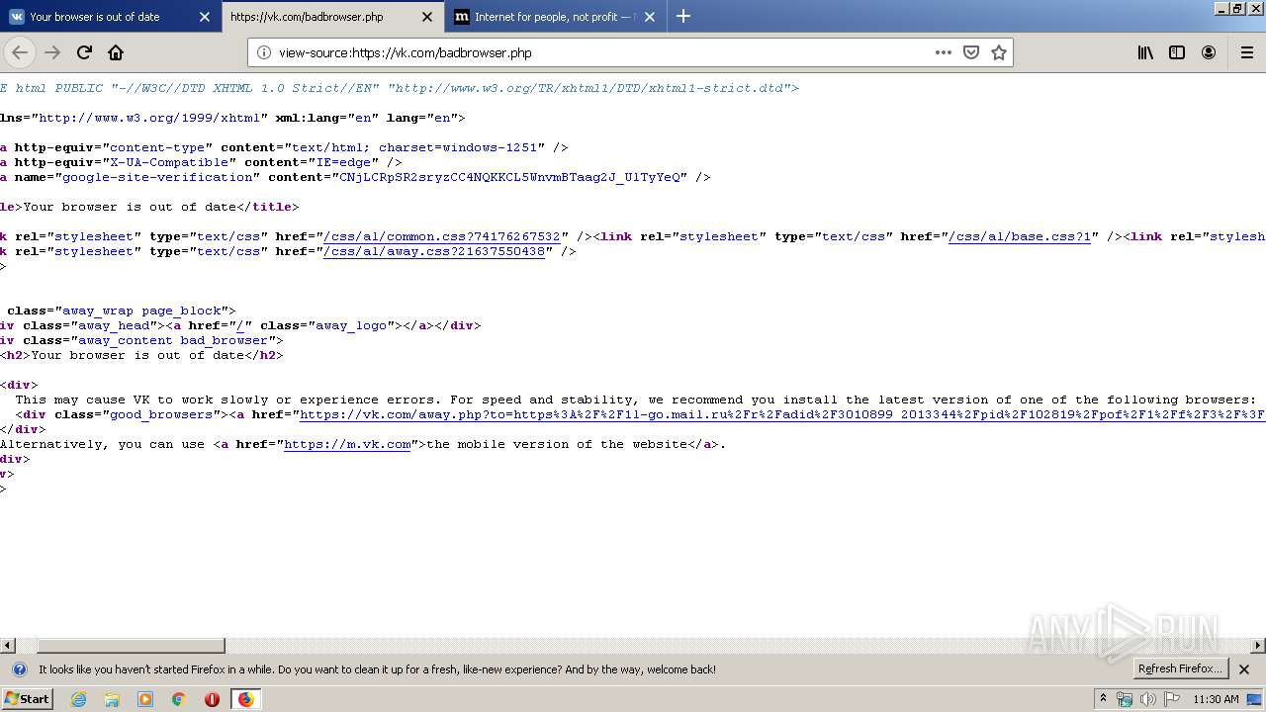Open the /css/al/away.css stylesheet link
This screenshot has height=712, width=1266.
[x=434, y=251]
